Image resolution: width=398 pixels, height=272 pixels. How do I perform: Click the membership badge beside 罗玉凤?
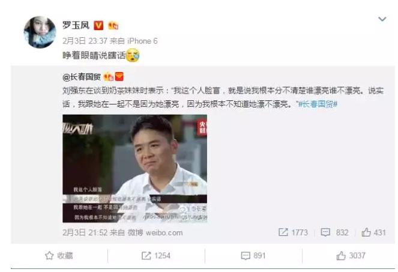pos(113,25)
